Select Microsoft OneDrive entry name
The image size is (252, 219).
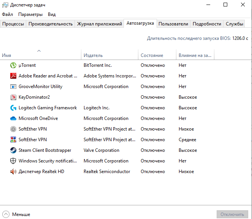coord(38,118)
